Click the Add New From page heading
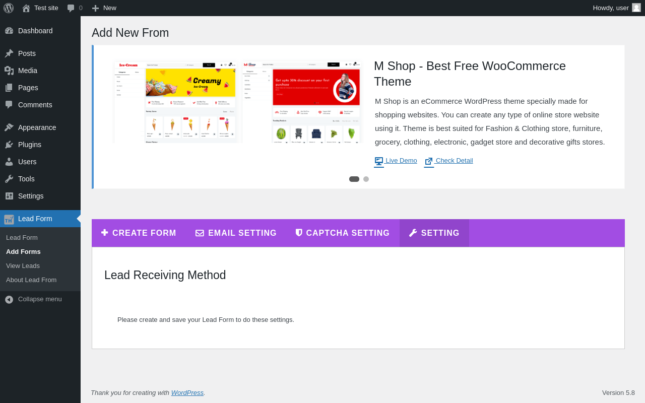 pyautogui.click(x=131, y=33)
